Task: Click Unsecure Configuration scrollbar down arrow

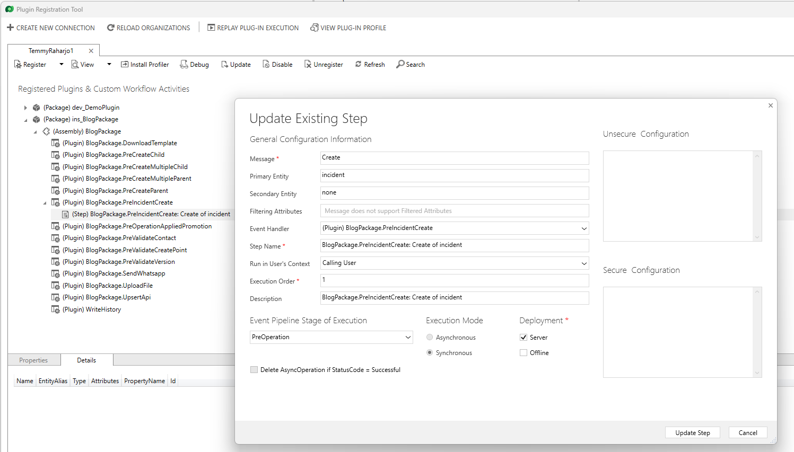Action: point(757,237)
